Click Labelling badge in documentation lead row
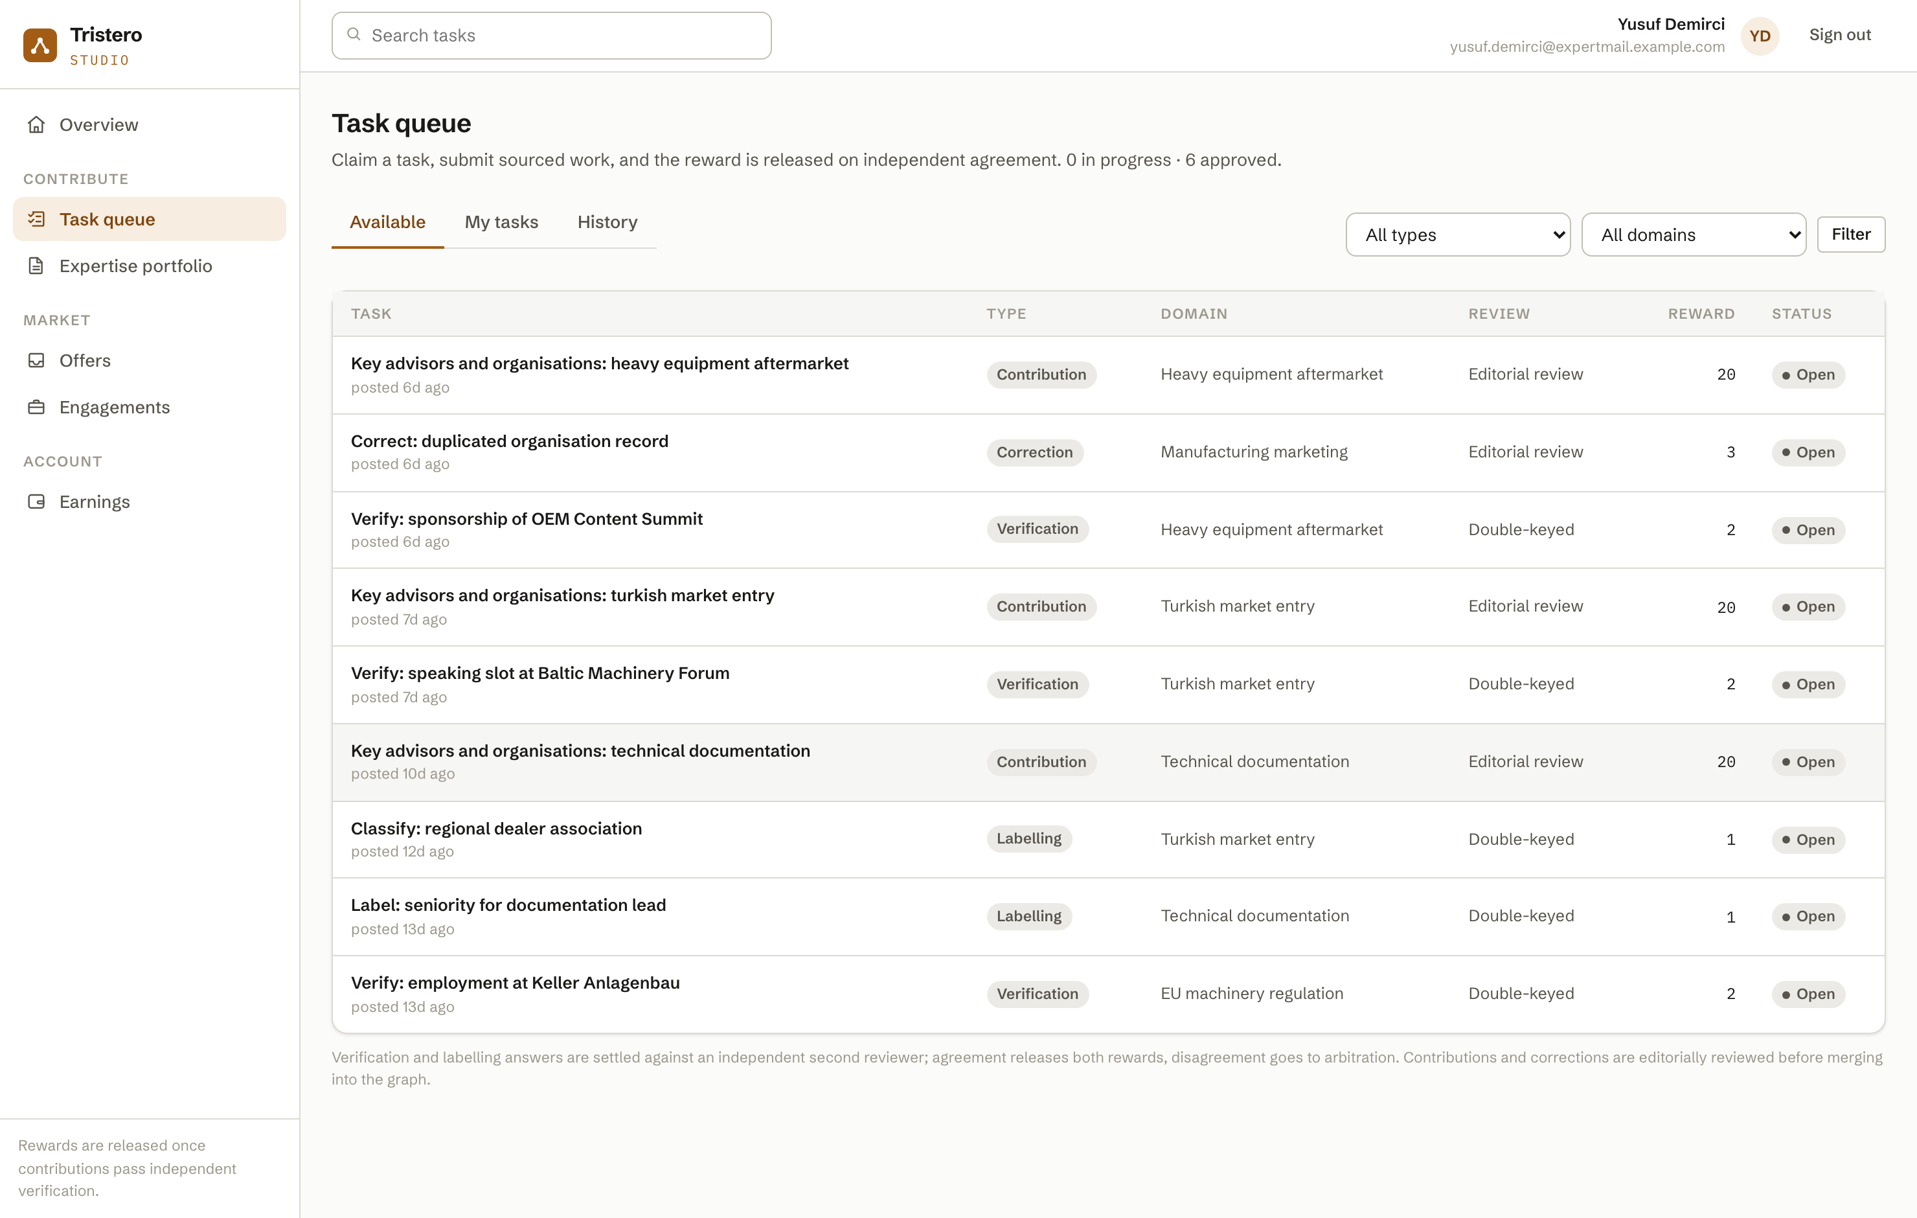 (1028, 916)
